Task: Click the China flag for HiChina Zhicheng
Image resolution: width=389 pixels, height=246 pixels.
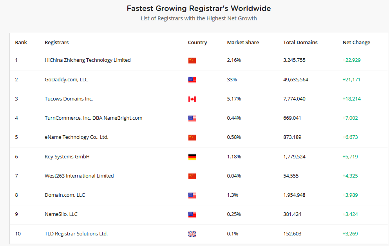Action: pos(192,61)
